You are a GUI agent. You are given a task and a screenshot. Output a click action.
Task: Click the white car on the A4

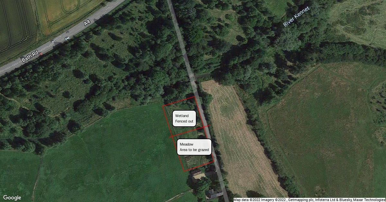point(67,38)
